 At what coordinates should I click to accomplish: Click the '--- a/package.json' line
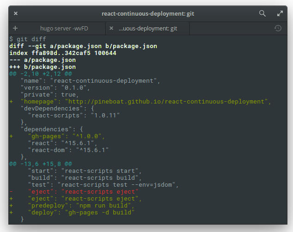[x=43, y=60]
